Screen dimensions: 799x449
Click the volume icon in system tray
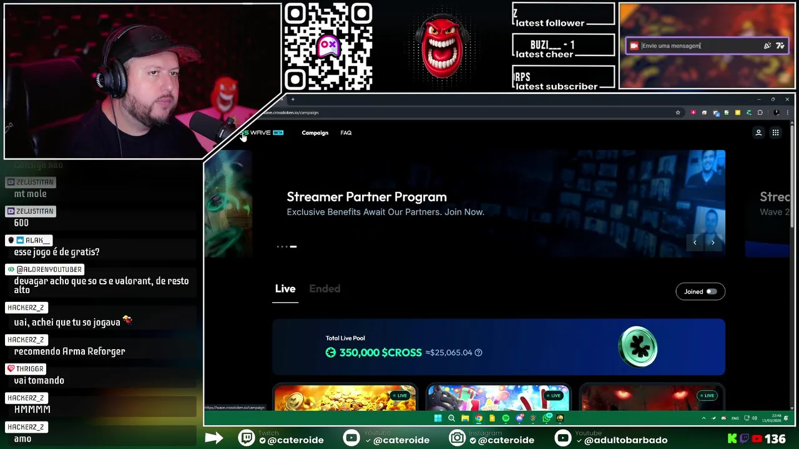755,418
